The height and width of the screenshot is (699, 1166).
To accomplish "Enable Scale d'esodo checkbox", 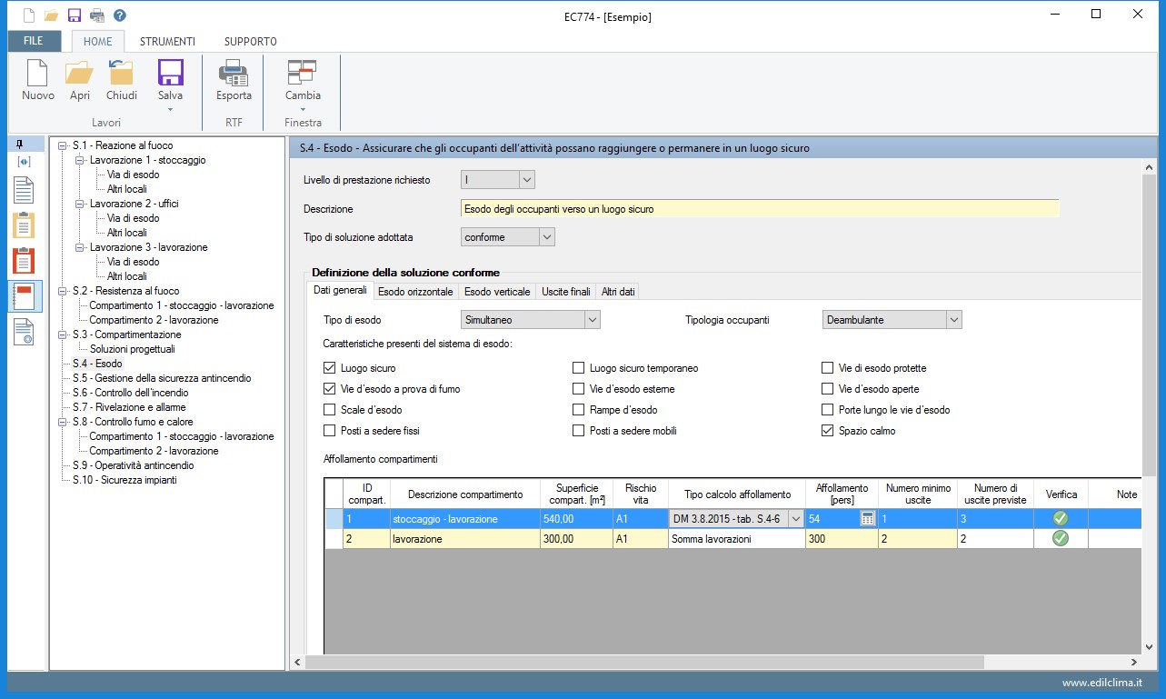I will pos(329,410).
